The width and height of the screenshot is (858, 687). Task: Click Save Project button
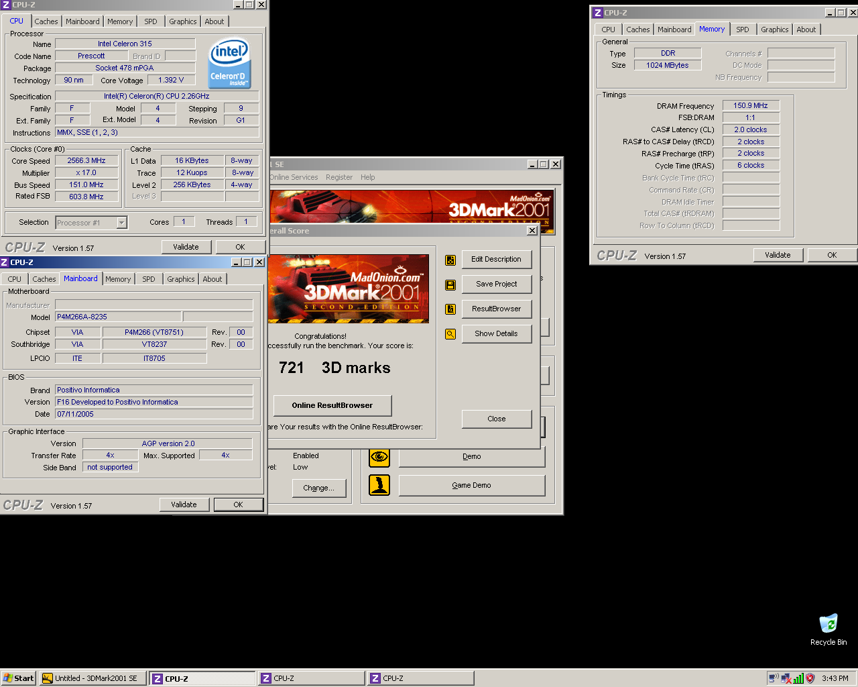[x=497, y=284]
